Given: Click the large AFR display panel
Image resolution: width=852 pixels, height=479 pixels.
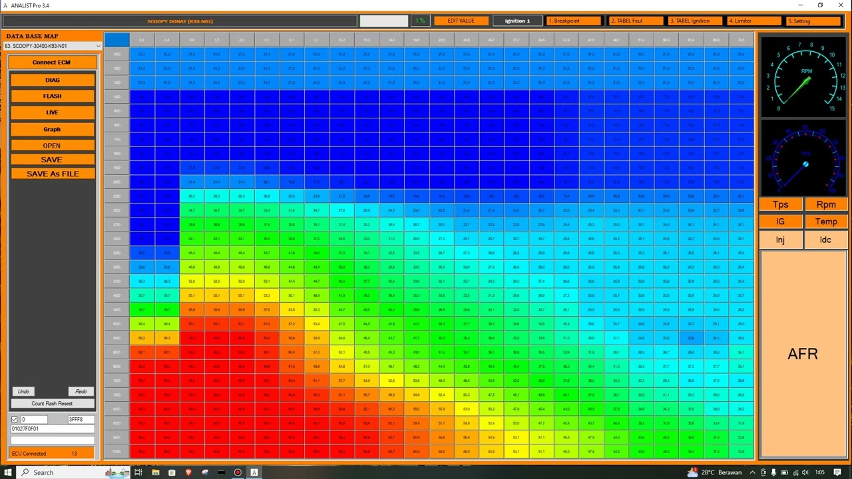Looking at the screenshot, I should click(803, 354).
